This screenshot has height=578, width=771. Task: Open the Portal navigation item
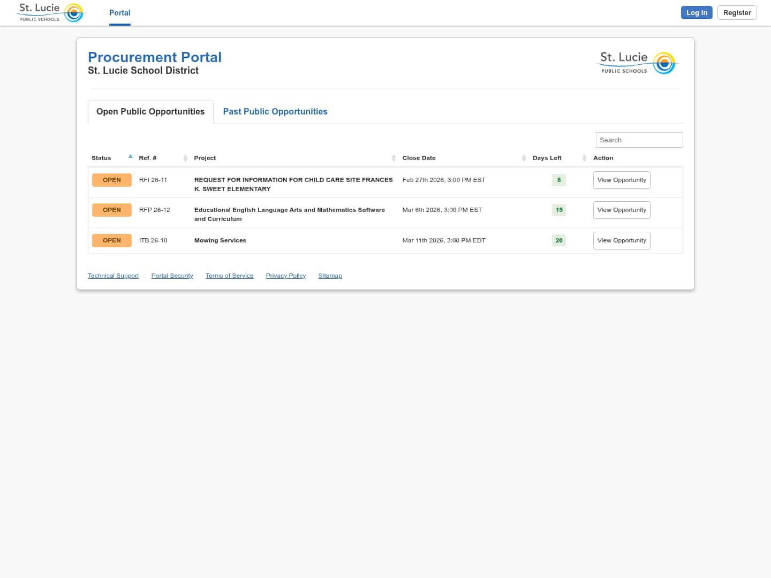click(x=119, y=13)
